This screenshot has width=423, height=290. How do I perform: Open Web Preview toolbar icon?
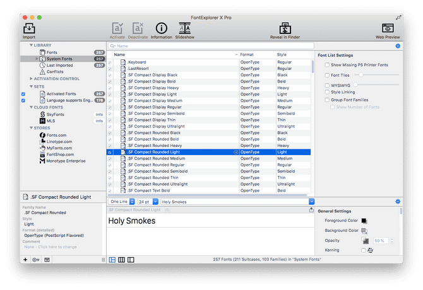[x=388, y=28]
